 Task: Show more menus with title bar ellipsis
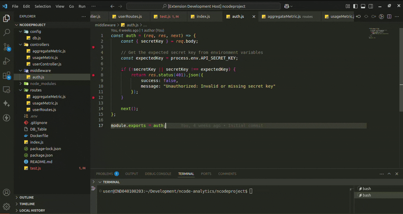(93, 6)
